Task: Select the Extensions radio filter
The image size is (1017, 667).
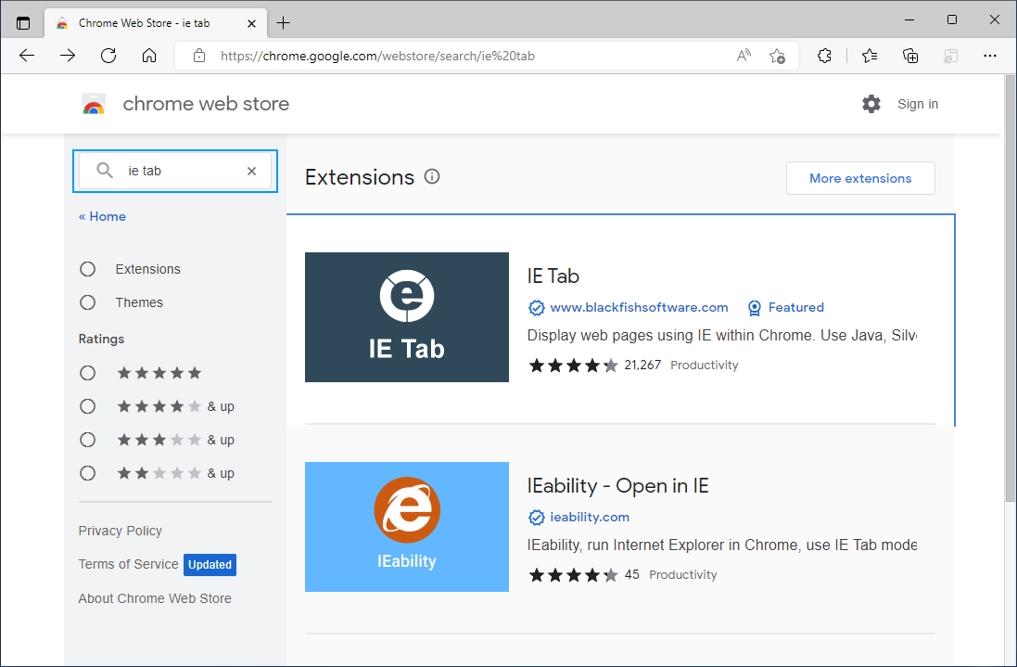Action: coord(88,269)
